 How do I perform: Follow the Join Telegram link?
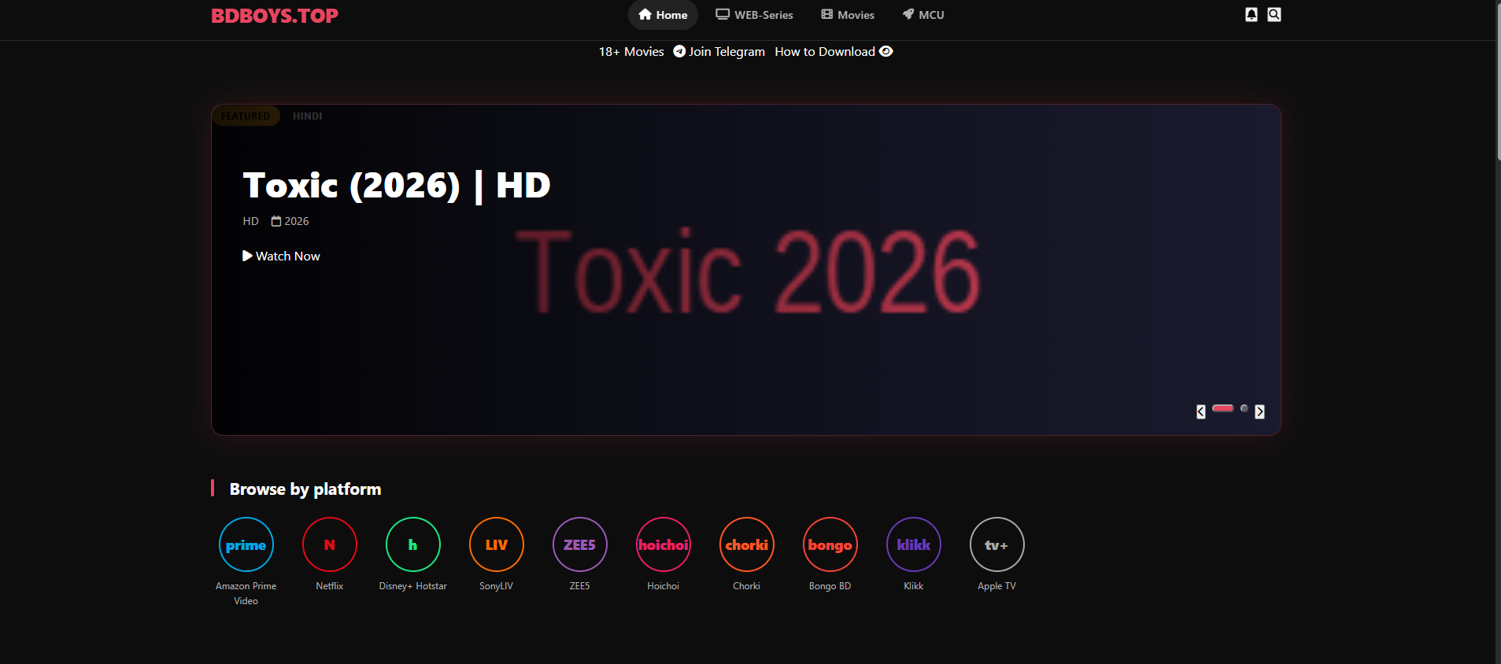(x=719, y=52)
